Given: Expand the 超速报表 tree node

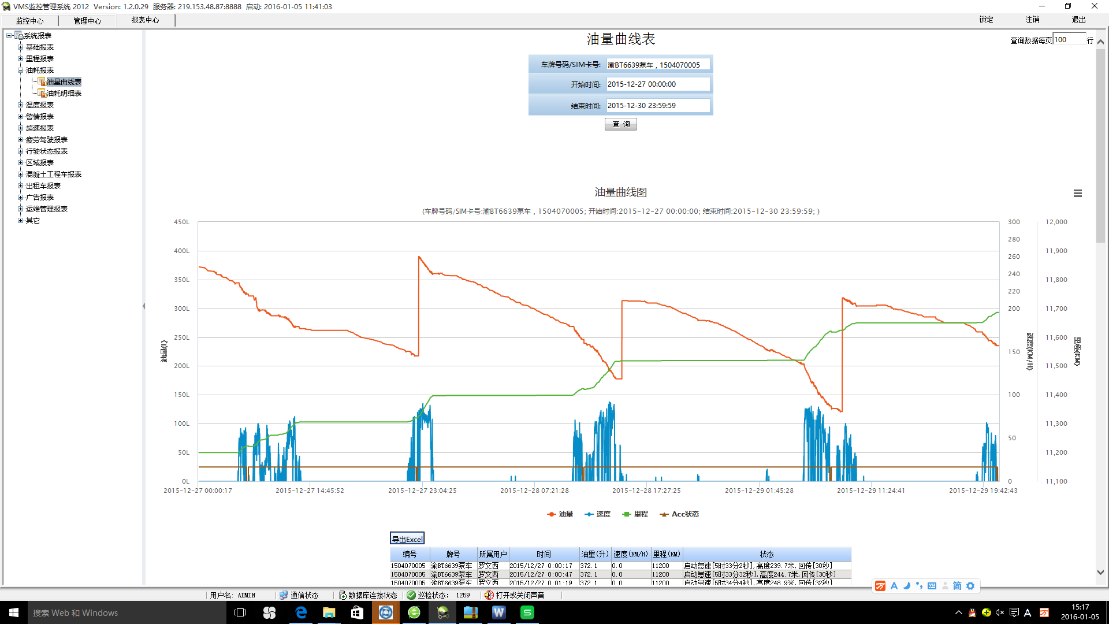Looking at the screenshot, I should click(21, 128).
